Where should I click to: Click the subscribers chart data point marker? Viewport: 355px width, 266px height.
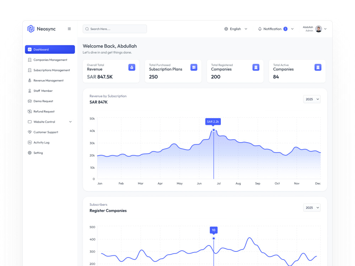pos(213,238)
